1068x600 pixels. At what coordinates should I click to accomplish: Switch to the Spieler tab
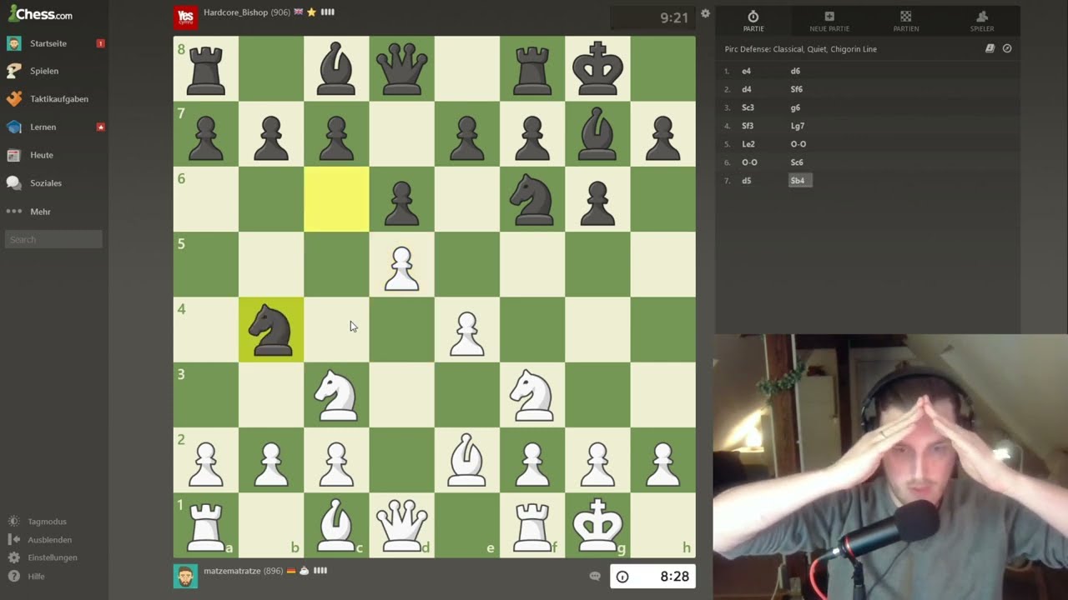[982, 22]
